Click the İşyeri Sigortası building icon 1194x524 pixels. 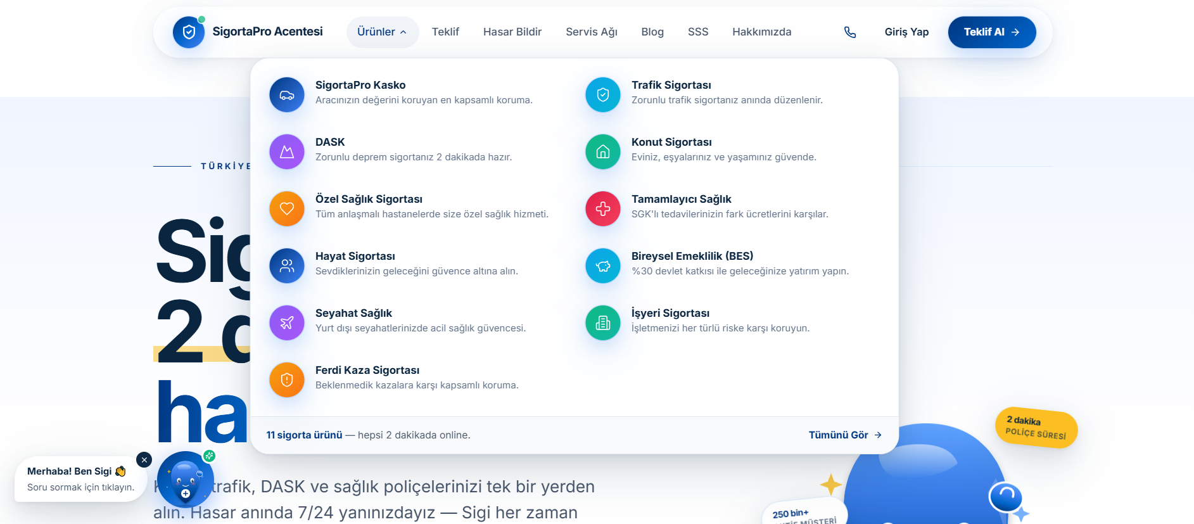(x=603, y=323)
